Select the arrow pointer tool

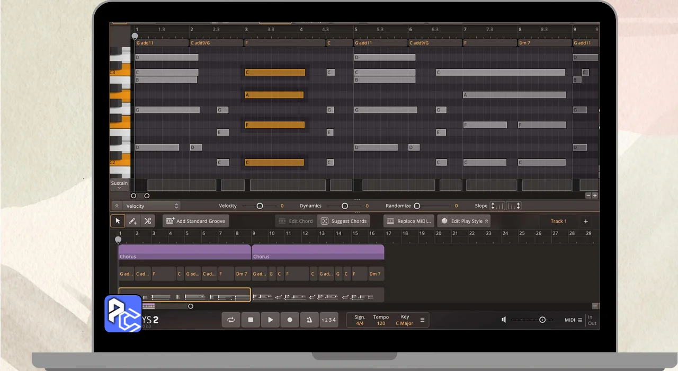tap(118, 221)
